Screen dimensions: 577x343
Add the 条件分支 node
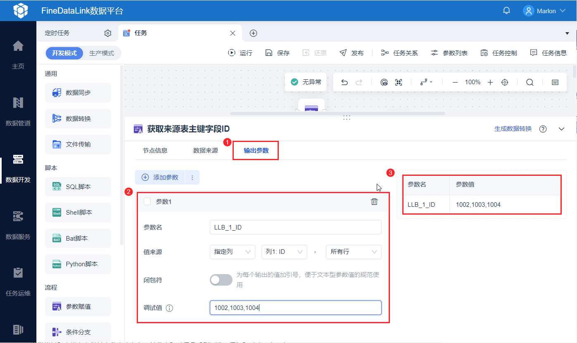(x=78, y=332)
